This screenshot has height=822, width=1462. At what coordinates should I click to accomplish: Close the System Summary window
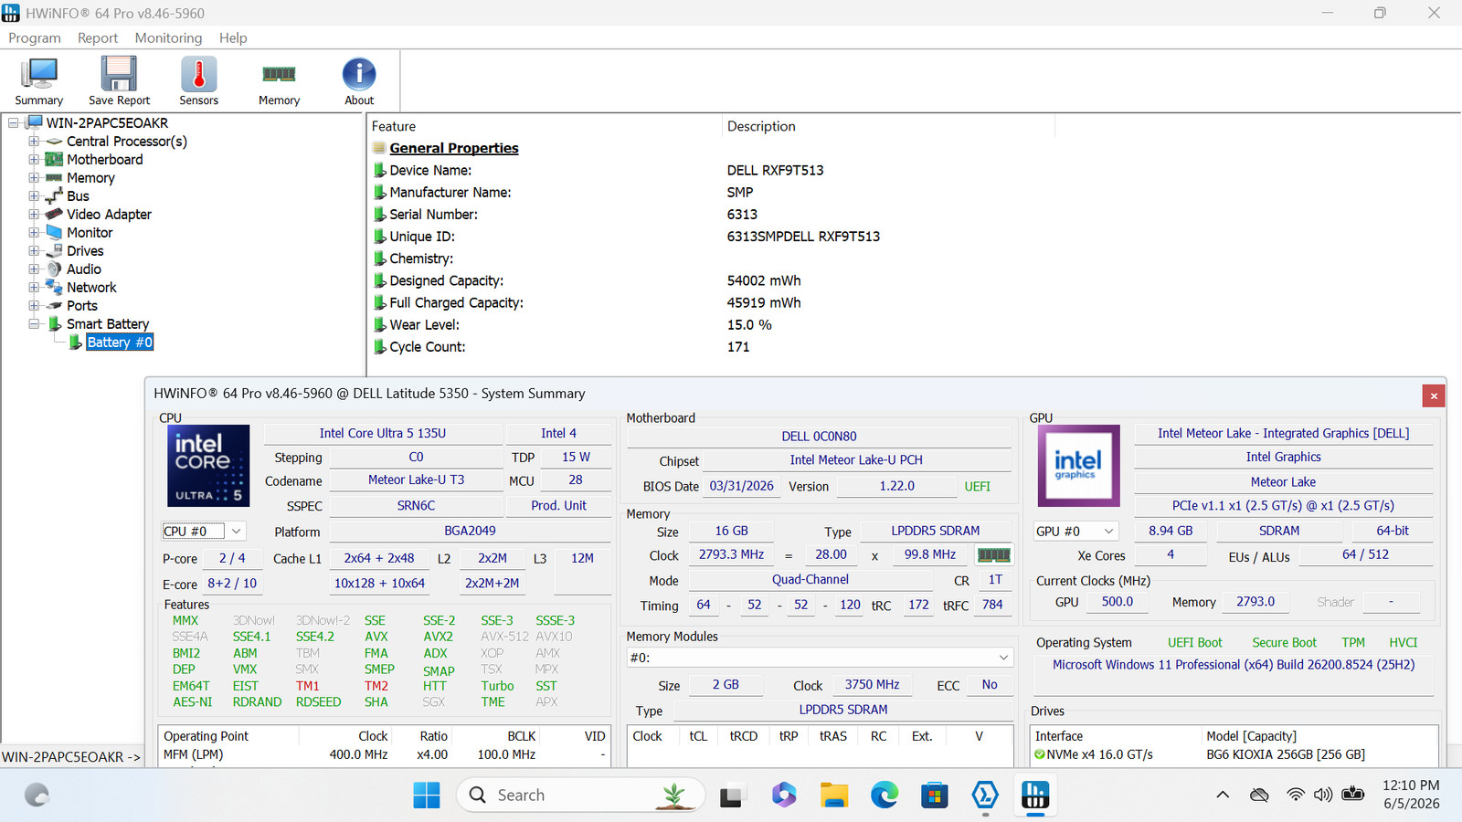(1434, 395)
